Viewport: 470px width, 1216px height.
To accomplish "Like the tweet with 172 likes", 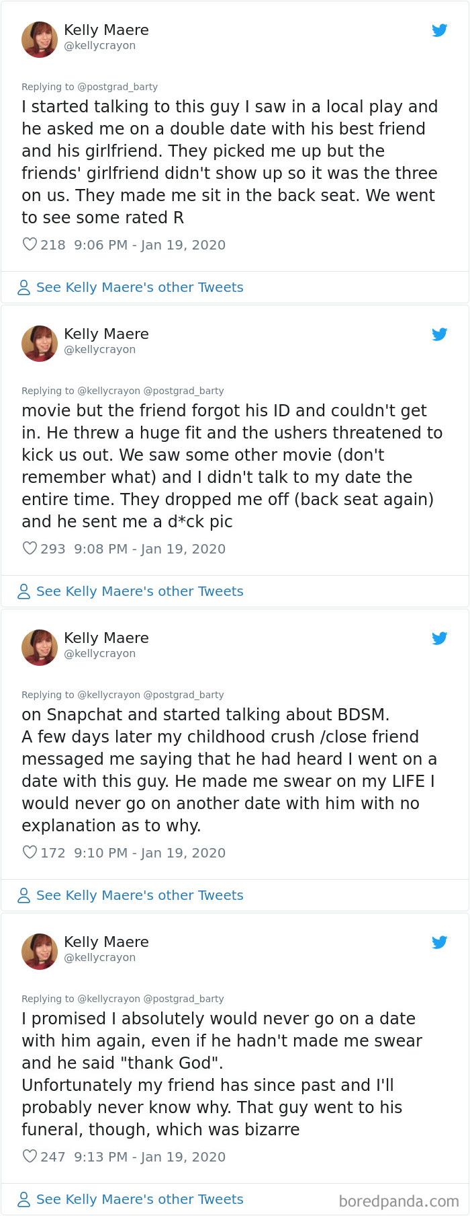I will tap(29, 853).
